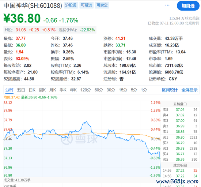Switch to the 日K chart tab
The image size is (201, 187).
pos(32,90)
